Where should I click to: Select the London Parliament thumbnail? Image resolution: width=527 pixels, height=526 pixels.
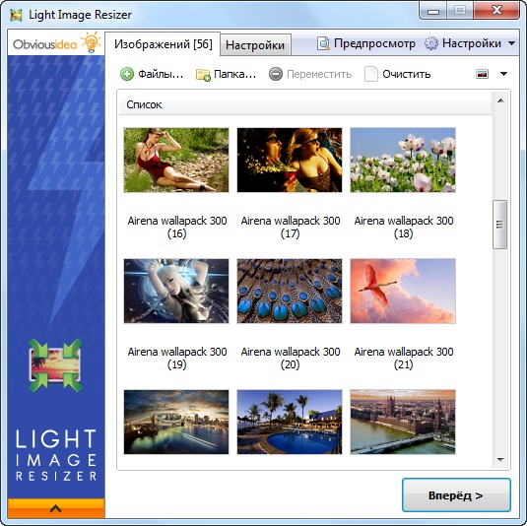click(403, 422)
